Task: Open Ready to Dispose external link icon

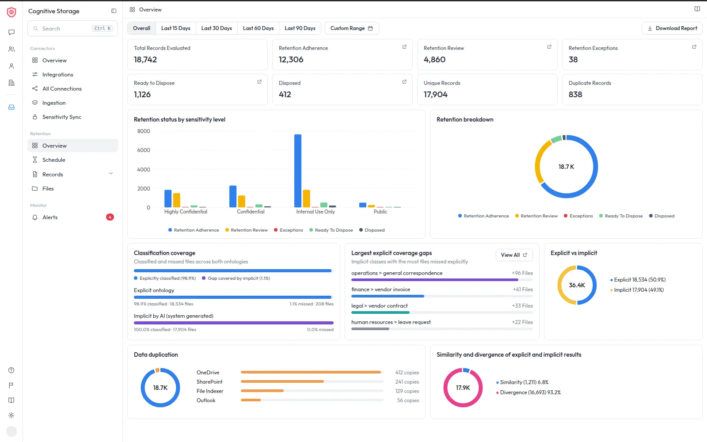Action: click(x=259, y=82)
